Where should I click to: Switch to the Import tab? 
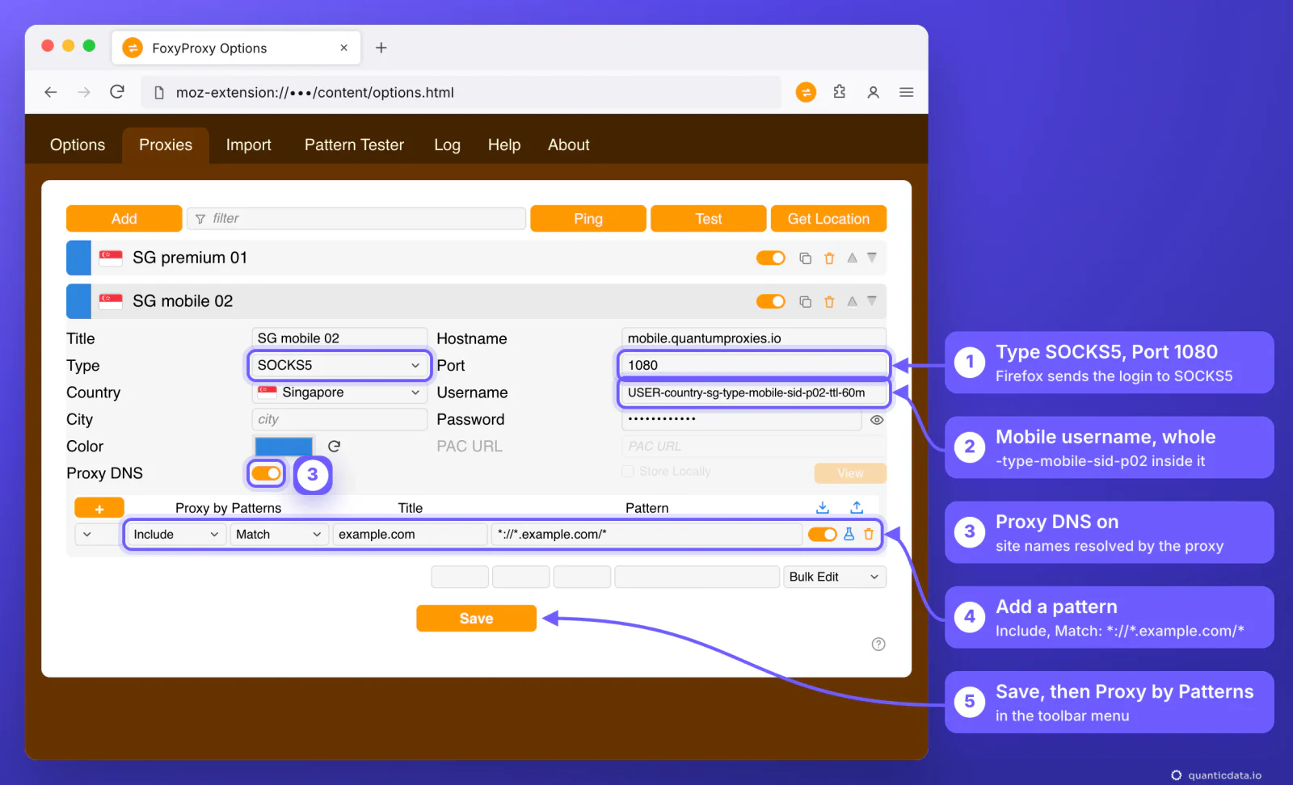click(x=248, y=145)
